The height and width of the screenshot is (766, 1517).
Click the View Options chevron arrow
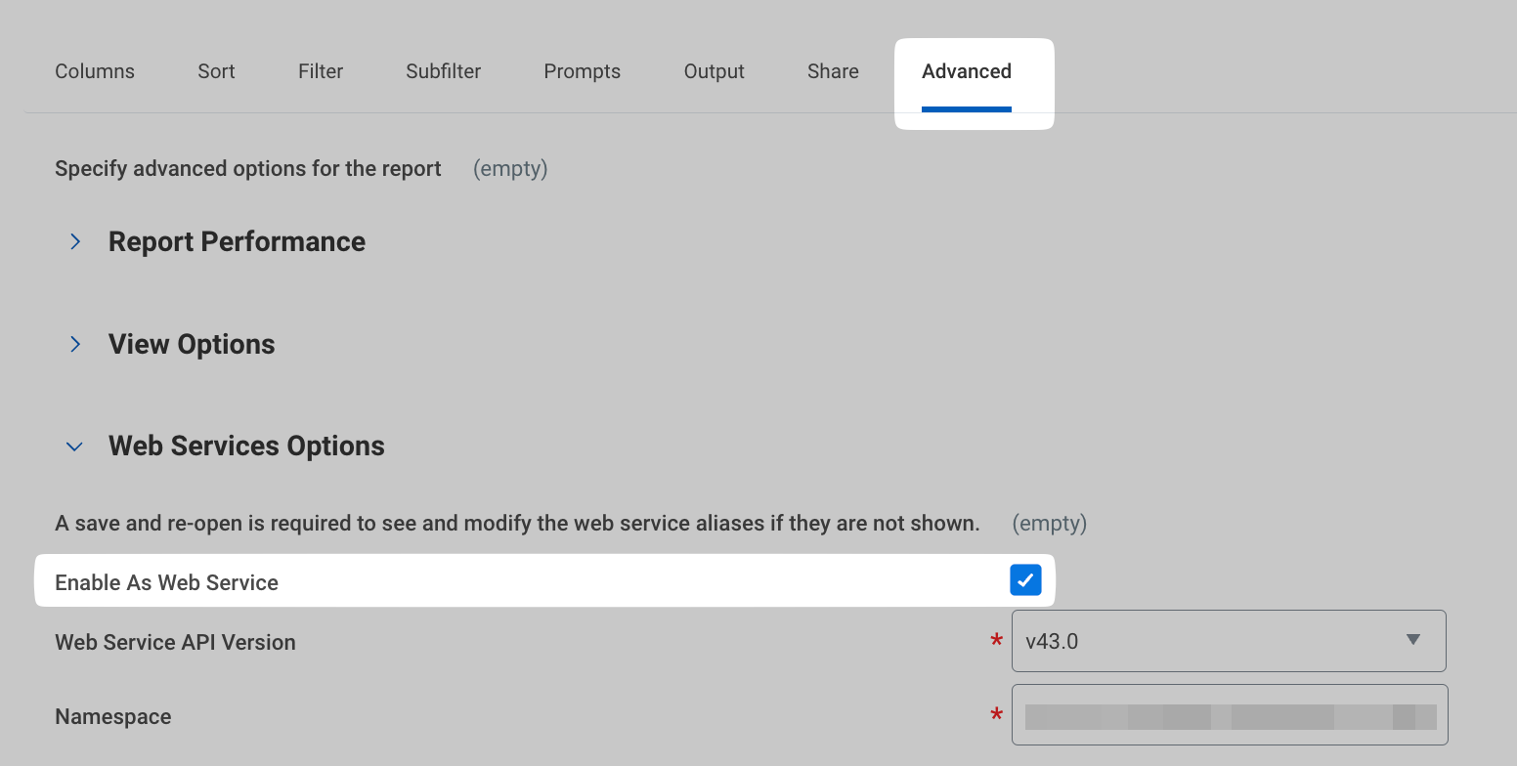click(x=75, y=344)
